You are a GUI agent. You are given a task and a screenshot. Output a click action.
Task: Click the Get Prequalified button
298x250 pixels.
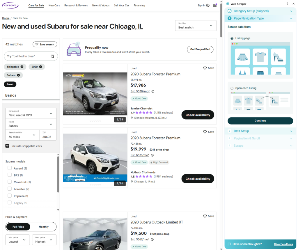[200, 49]
